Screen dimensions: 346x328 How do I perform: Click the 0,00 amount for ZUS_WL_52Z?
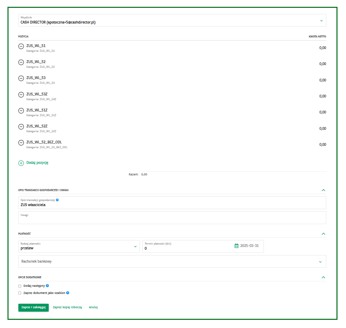click(x=323, y=128)
